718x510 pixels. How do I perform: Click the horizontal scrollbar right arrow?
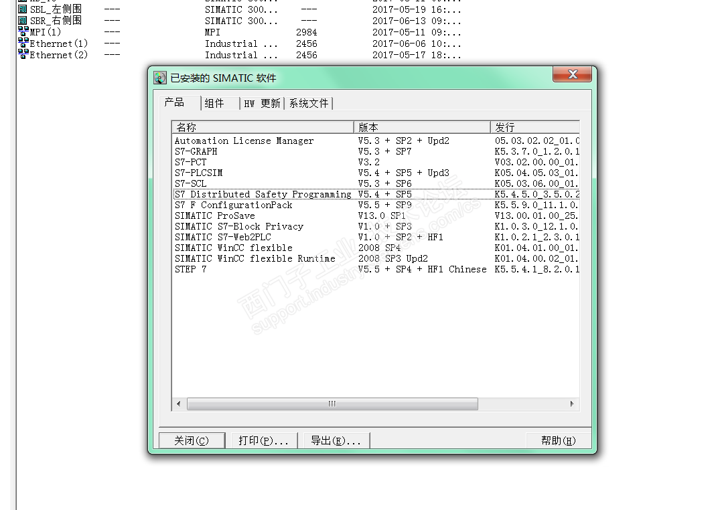click(x=572, y=404)
